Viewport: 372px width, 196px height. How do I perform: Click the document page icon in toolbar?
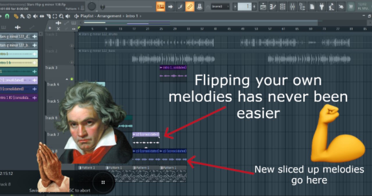pyautogui.click(x=312, y=6)
